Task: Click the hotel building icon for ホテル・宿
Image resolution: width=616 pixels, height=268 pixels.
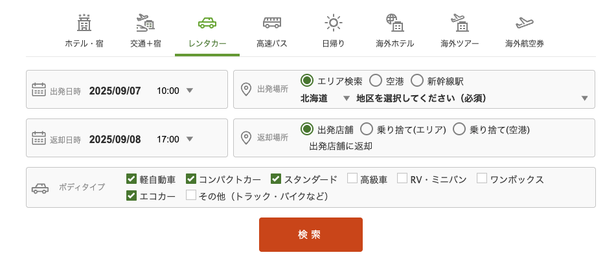Action: (x=84, y=23)
